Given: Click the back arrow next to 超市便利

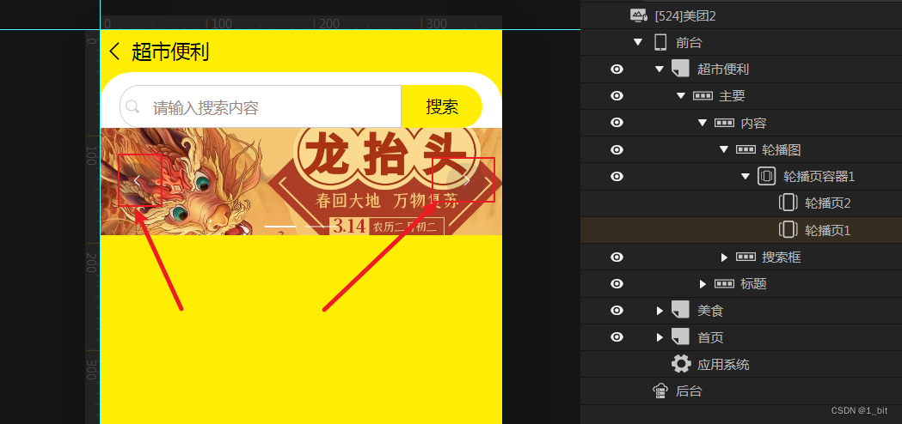Looking at the screenshot, I should click(114, 51).
